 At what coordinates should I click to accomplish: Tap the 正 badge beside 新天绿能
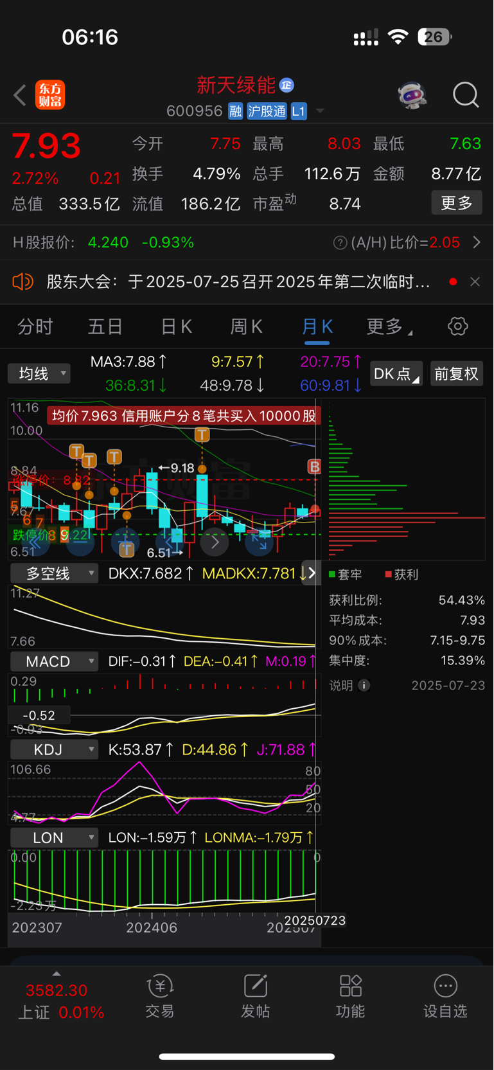point(287,85)
